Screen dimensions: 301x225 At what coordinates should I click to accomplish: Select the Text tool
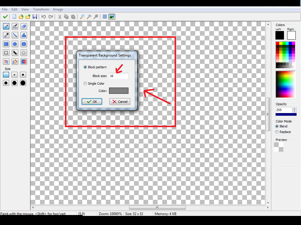[6, 62]
